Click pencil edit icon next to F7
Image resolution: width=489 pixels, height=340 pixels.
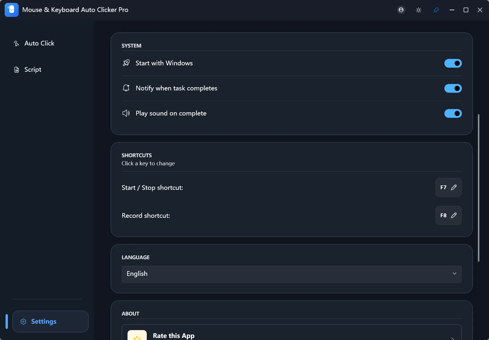pos(454,187)
